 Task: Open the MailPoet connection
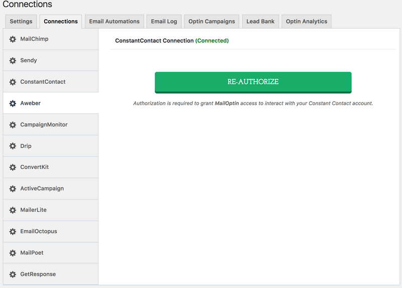pyautogui.click(x=51, y=253)
